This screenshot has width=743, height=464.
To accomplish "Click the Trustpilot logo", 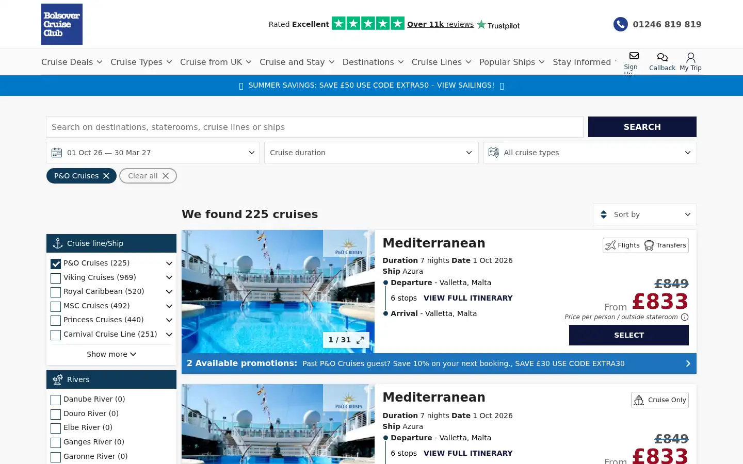I will coord(498,25).
